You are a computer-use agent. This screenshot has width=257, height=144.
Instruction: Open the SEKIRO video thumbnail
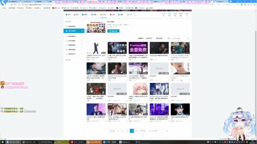coord(117,48)
